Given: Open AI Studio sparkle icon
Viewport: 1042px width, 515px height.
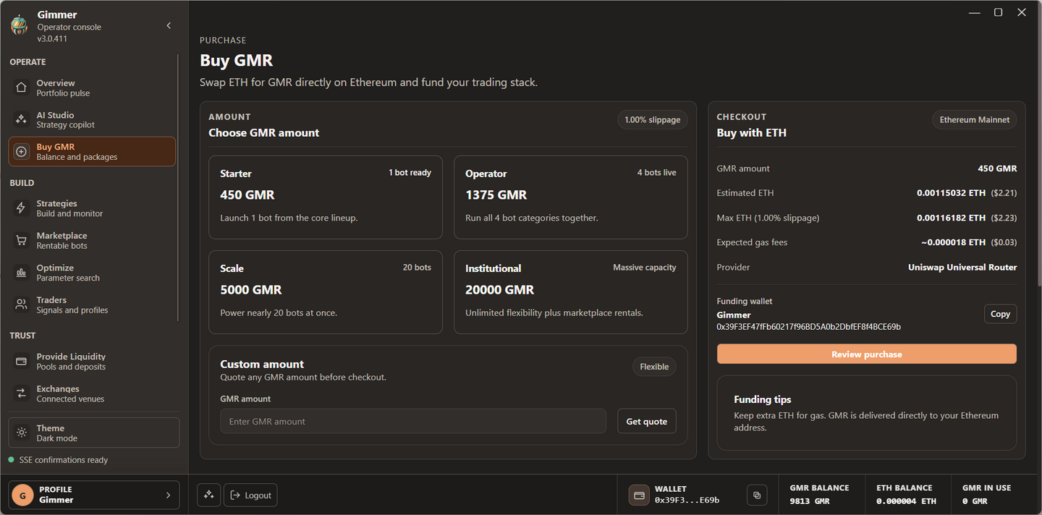Looking at the screenshot, I should [21, 120].
